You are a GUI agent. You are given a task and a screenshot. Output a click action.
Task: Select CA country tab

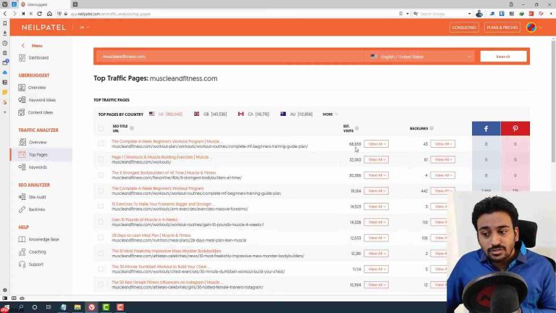[x=253, y=114]
